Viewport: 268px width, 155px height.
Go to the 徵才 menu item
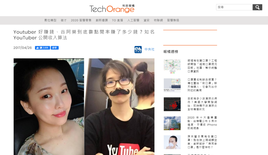pyautogui.click(x=64, y=20)
